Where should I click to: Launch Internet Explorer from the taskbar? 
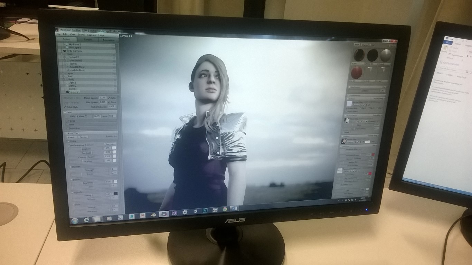86,220
